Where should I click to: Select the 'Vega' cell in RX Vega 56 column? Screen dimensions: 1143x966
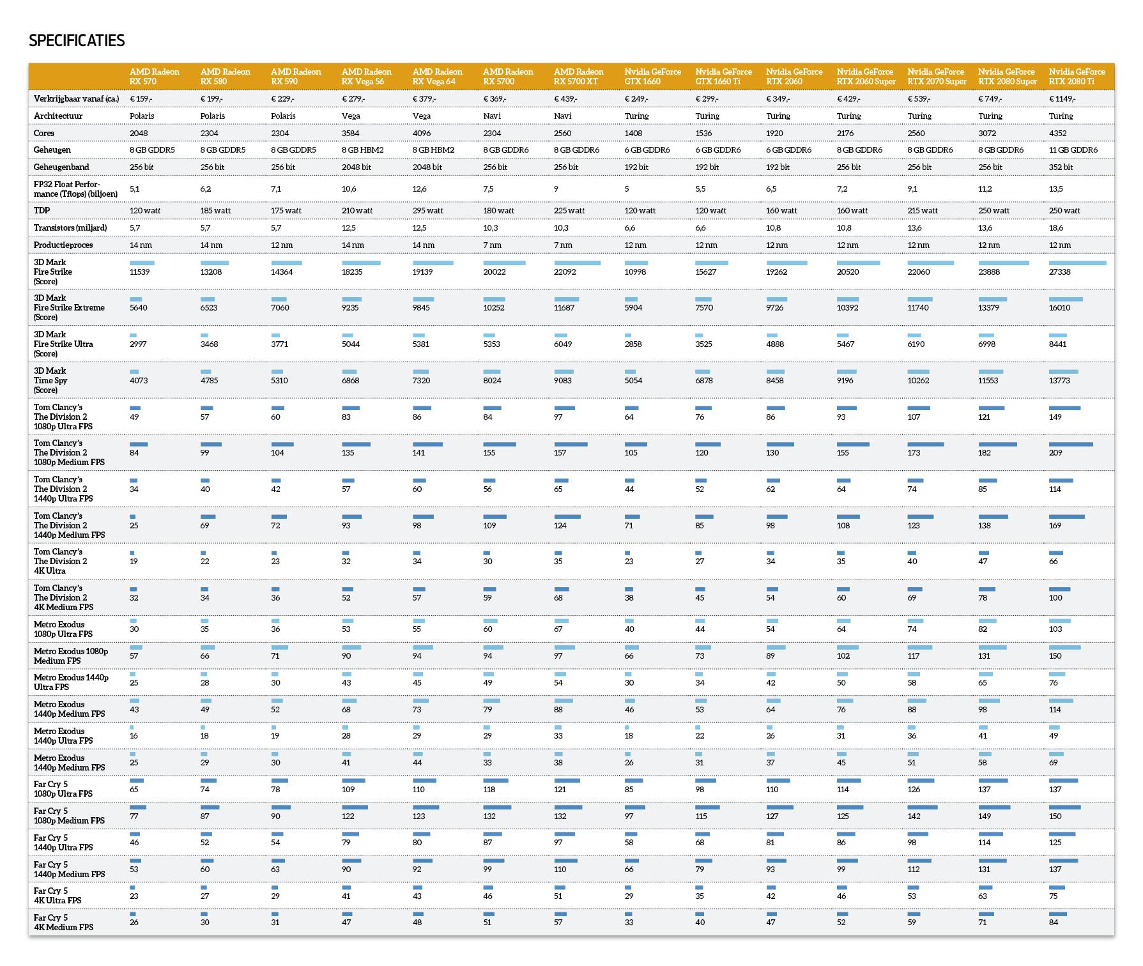351,116
